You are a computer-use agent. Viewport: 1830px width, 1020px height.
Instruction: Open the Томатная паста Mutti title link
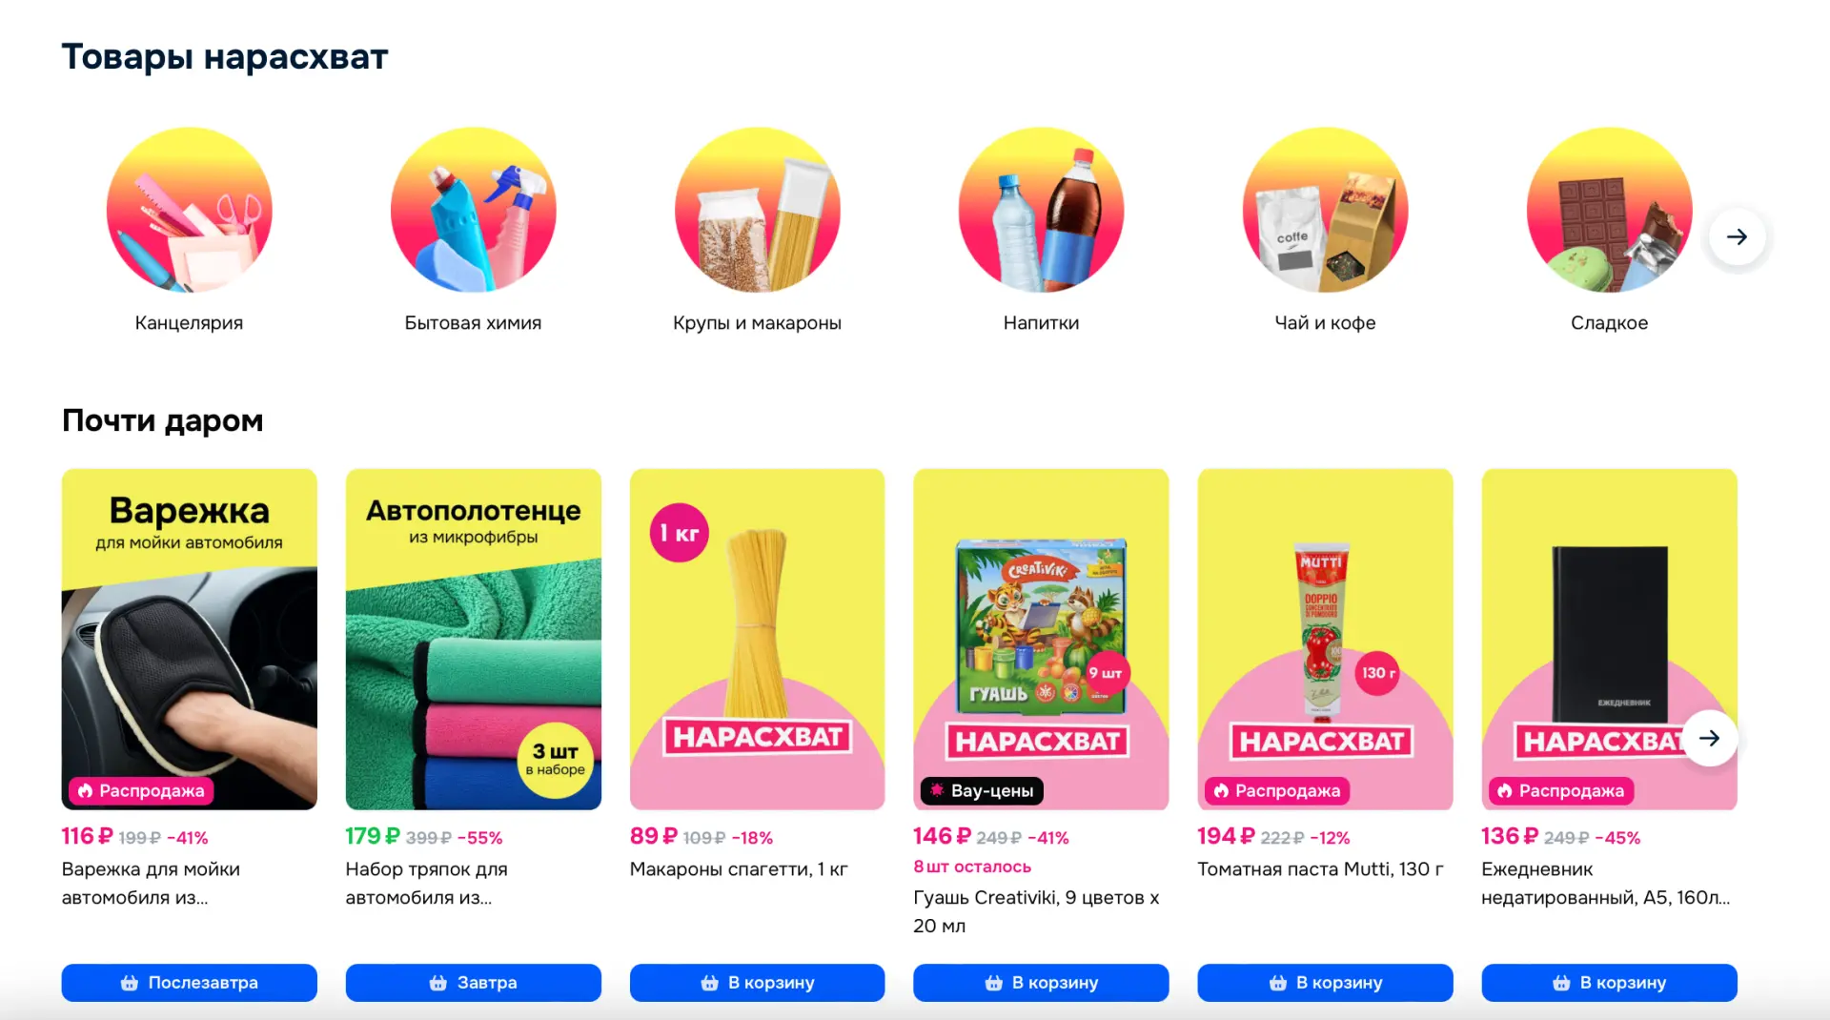point(1320,868)
